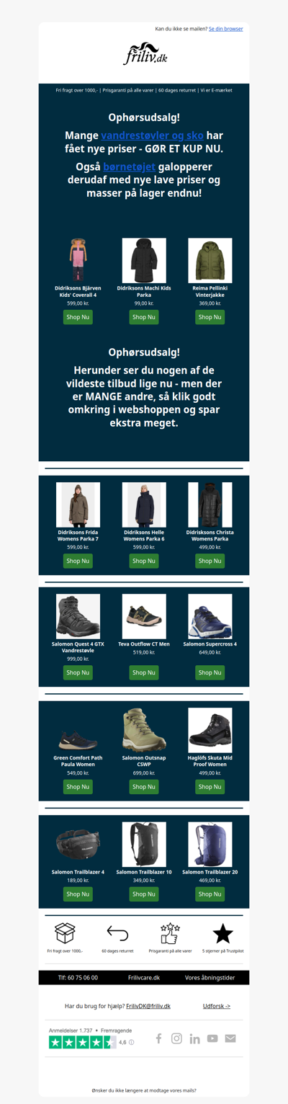Click the Trustpilot black star icon
Screen dimensions: 288x1104
[222, 933]
